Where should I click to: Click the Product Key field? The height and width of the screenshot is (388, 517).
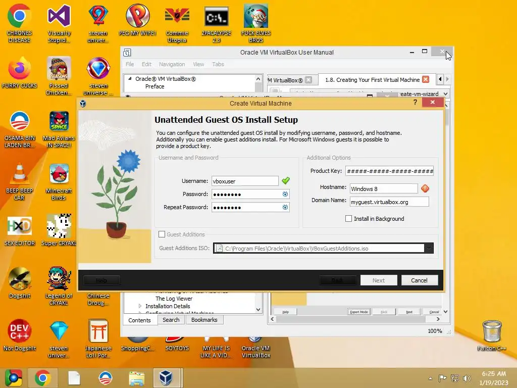tap(389, 171)
